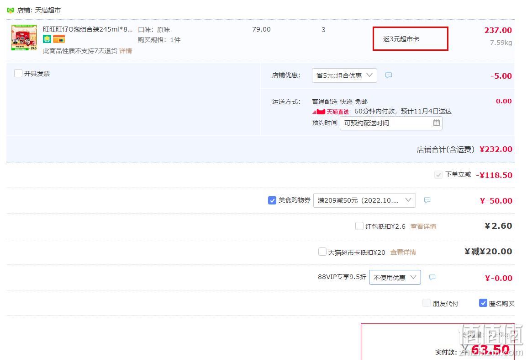Enable the 开具发票 checkbox

pyautogui.click(x=18, y=73)
